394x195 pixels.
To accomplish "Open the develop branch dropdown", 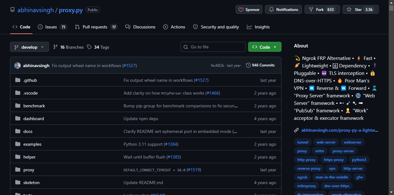I will coord(29,47).
